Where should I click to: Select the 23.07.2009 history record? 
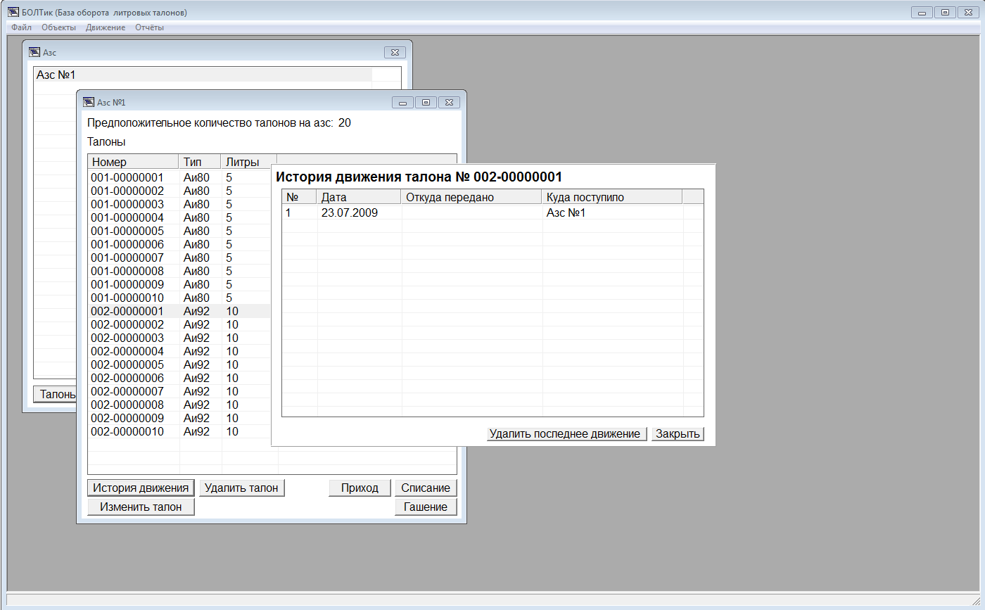pyautogui.click(x=349, y=212)
